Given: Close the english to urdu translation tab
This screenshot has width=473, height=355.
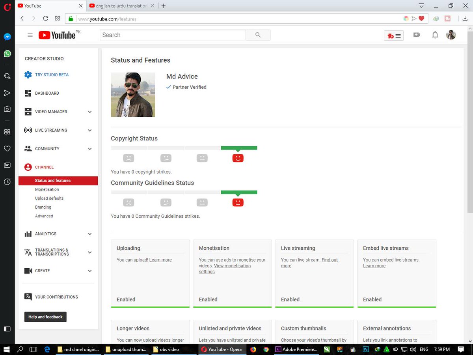Looking at the screenshot, I should 153,6.
